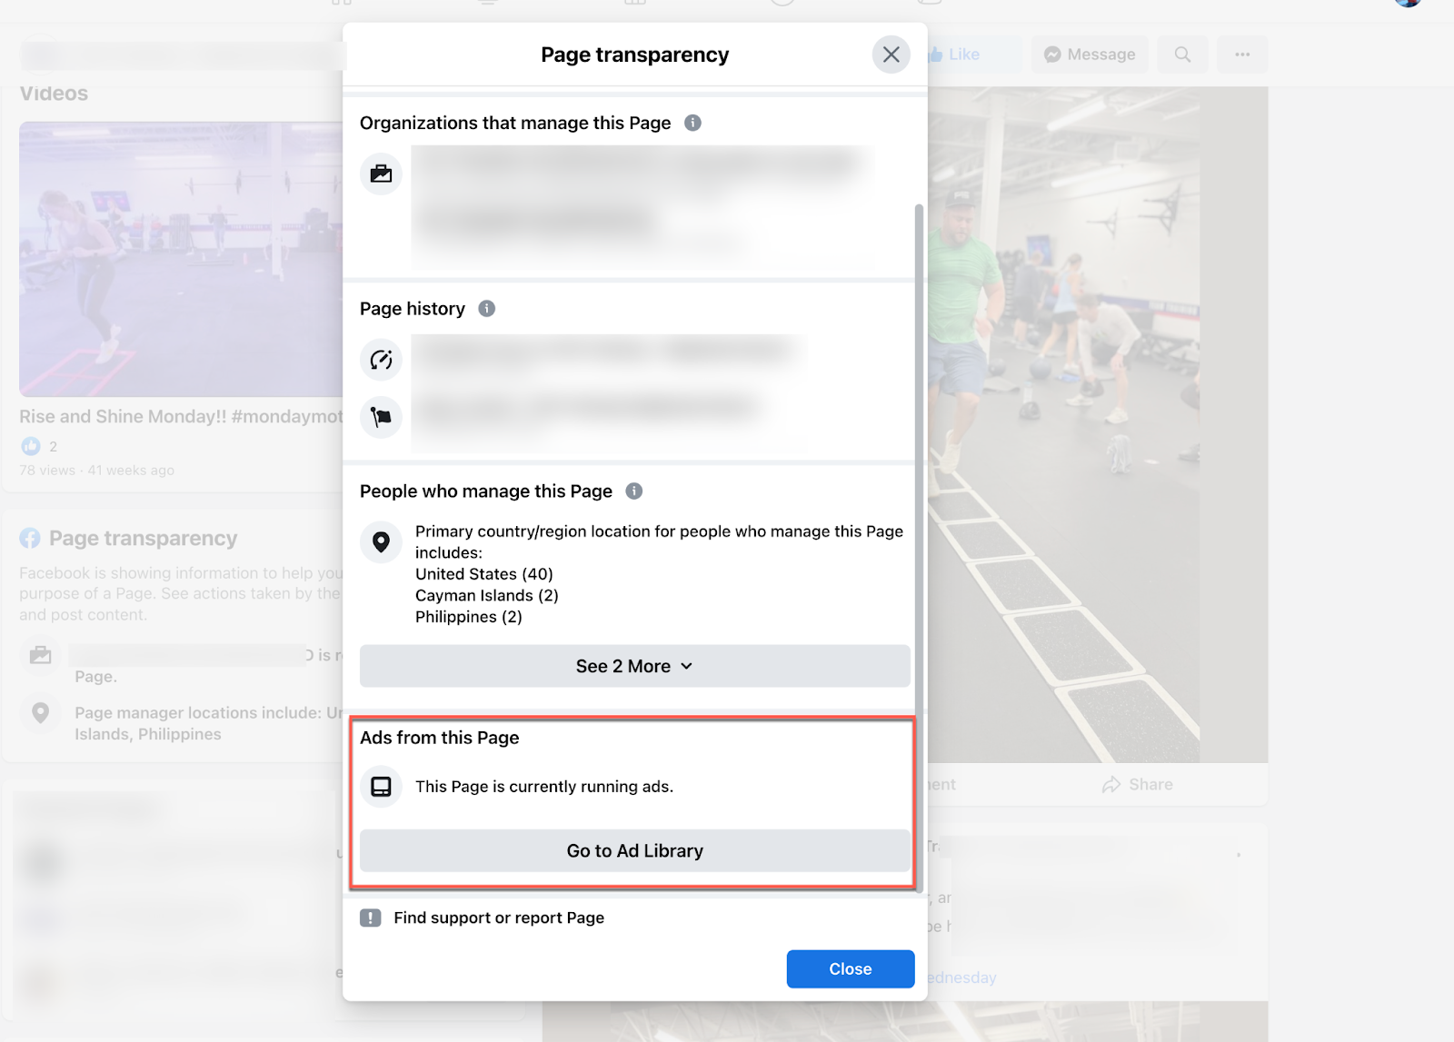Click the Share button under the gym photo
Viewport: 1454px width, 1042px height.
tap(1138, 785)
